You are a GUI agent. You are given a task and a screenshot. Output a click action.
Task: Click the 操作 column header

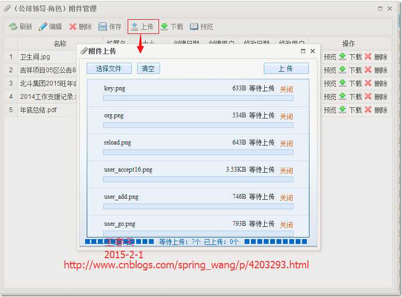[349, 44]
